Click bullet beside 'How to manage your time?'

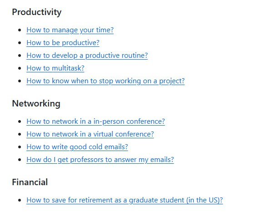[x=20, y=30]
